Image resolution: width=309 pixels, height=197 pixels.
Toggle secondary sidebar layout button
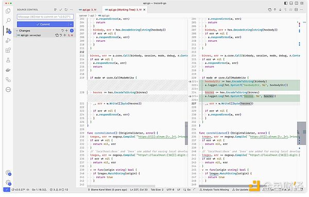tap(297, 3)
